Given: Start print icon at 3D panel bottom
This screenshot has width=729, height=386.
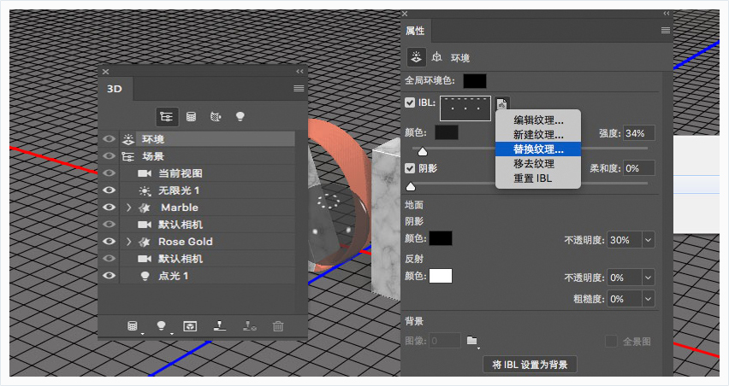Looking at the screenshot, I should pos(220,326).
